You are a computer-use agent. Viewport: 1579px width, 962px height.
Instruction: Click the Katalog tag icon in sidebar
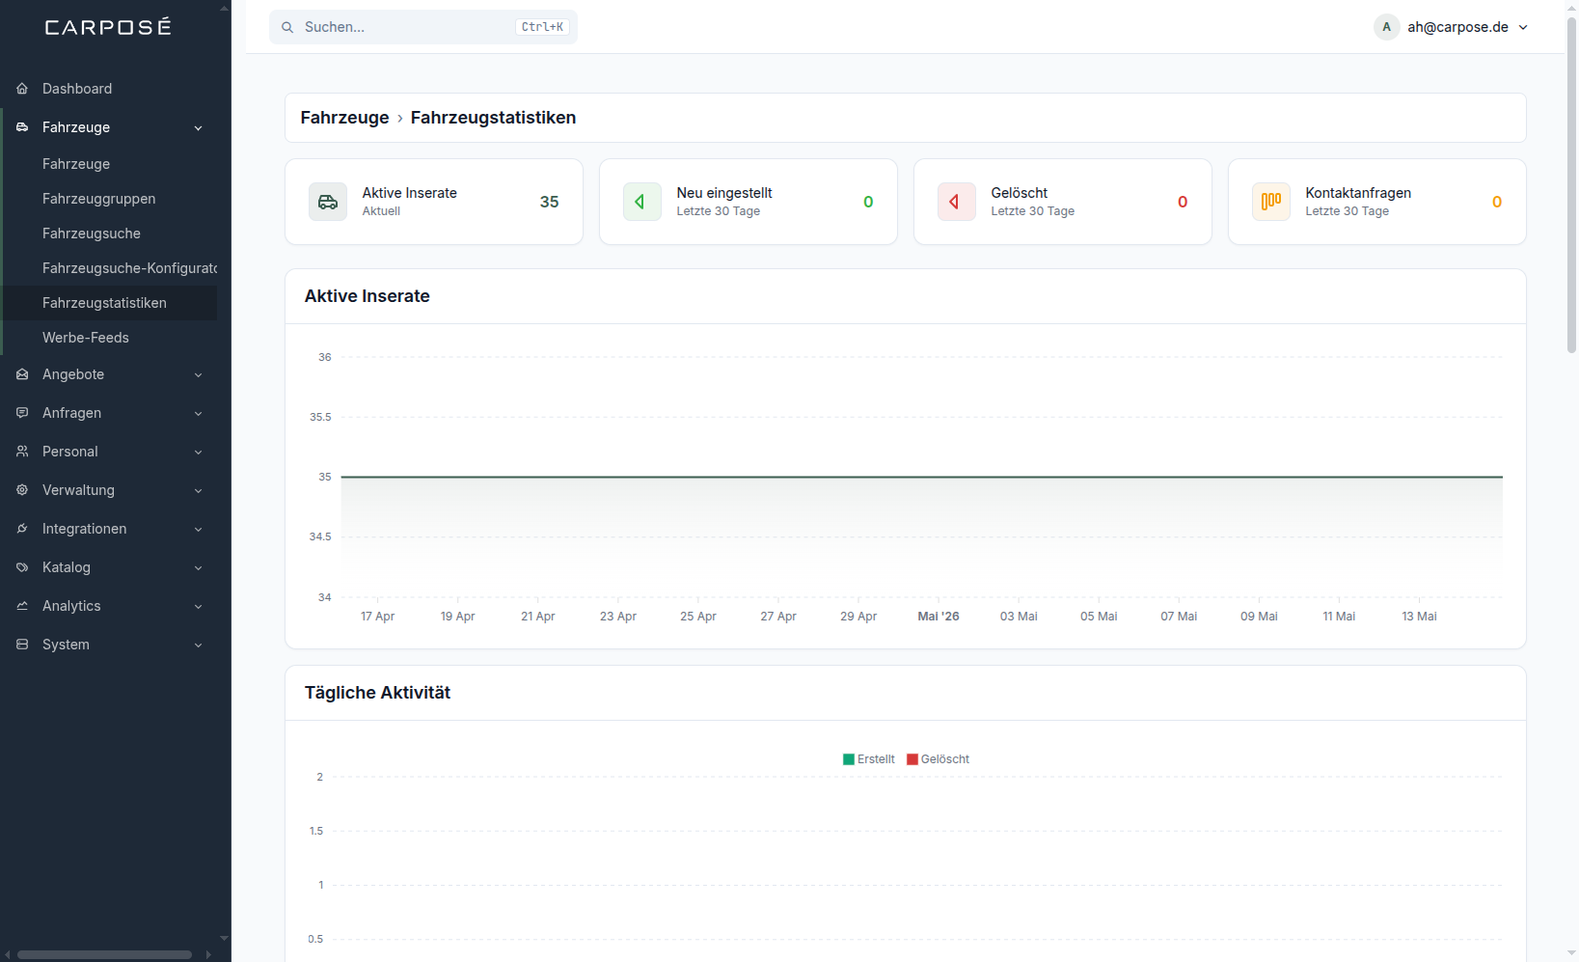(x=22, y=567)
